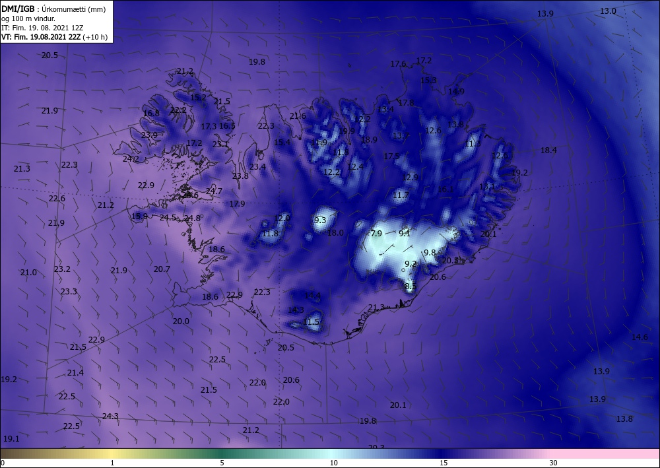
Task: Select the 9.1 value label
Action: coord(405,233)
